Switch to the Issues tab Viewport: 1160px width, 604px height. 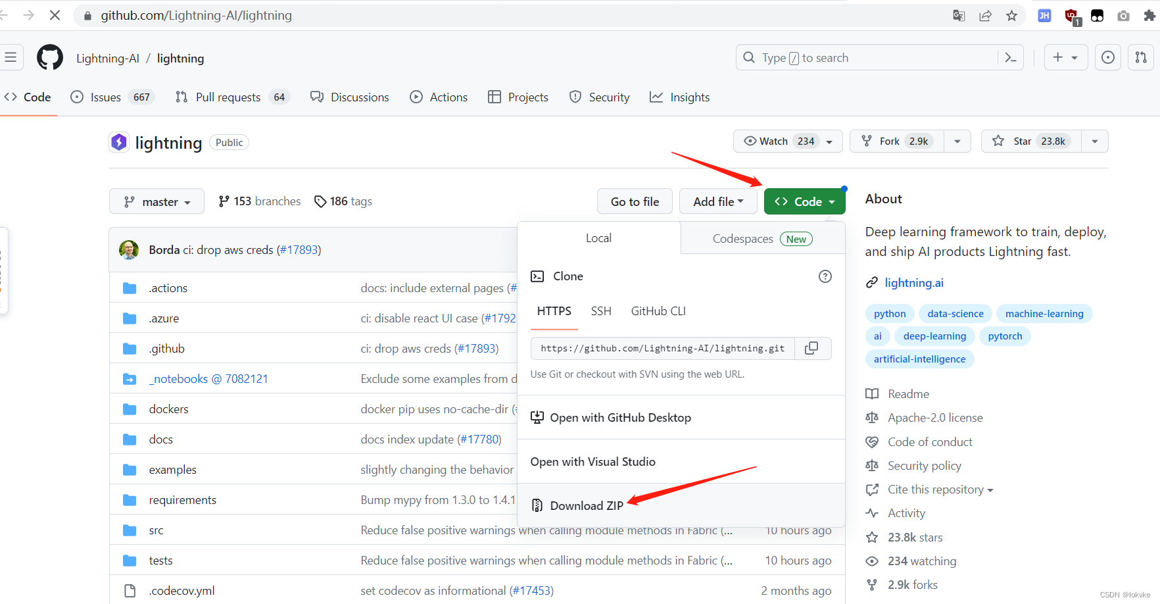(x=112, y=97)
